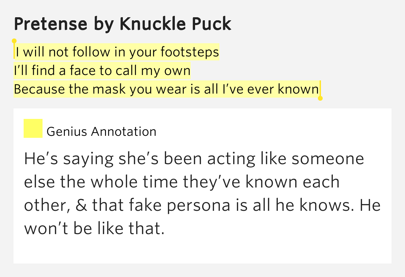Click the word "face" in the second lyric

pyautogui.click(x=83, y=71)
